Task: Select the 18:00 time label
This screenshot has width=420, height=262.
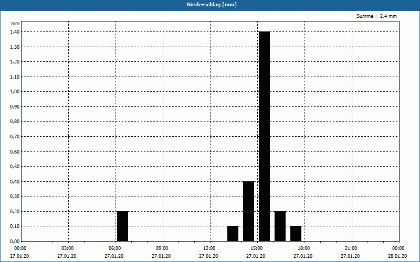Action: (304, 248)
